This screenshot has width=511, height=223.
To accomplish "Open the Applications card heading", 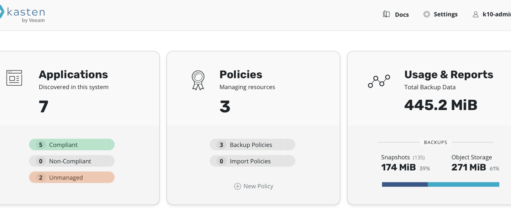I will (x=73, y=74).
